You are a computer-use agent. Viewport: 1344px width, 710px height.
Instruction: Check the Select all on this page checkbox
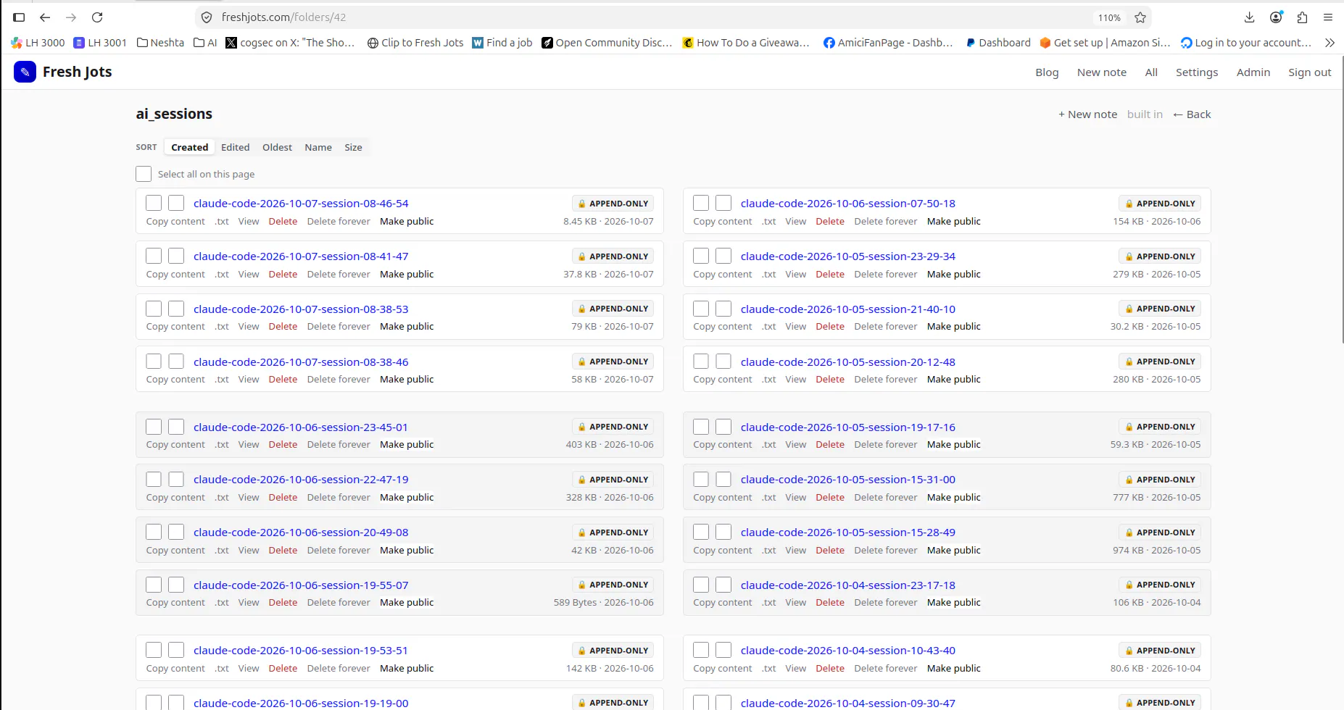144,174
